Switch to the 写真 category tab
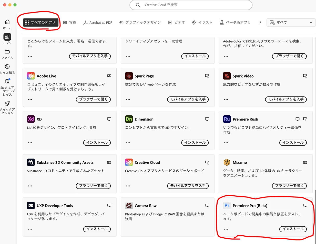This screenshot has width=316, height=244. pyautogui.click(x=69, y=23)
